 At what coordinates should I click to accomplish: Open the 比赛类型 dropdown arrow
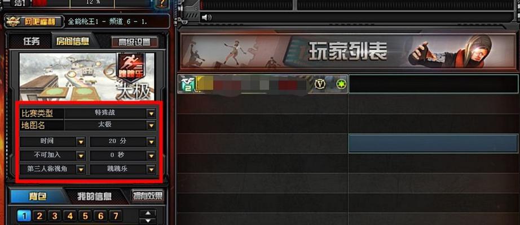click(151, 114)
